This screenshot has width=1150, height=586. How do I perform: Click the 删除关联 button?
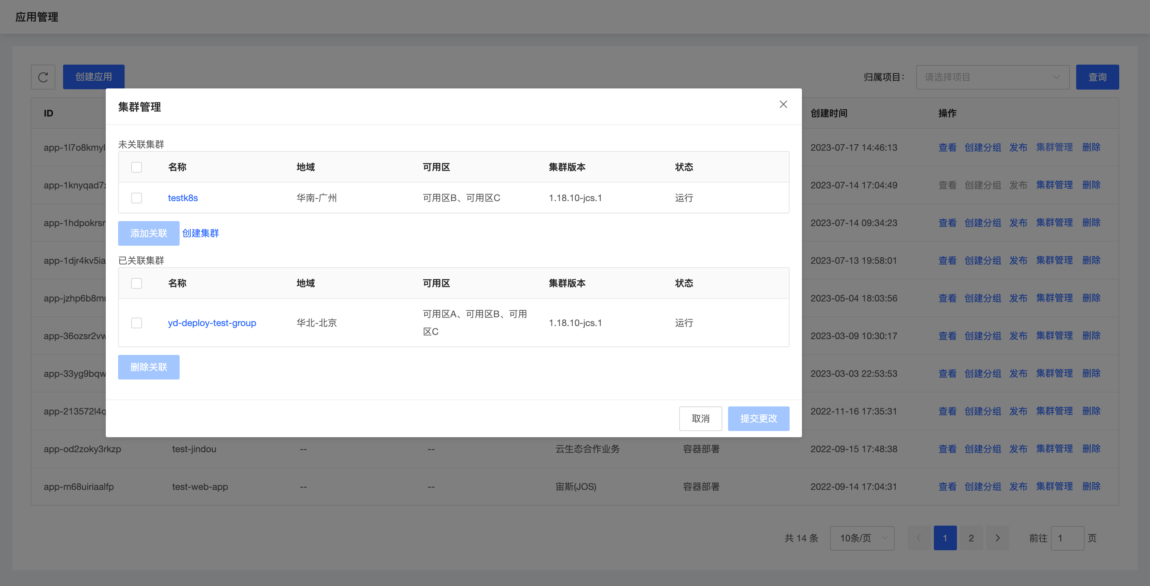(149, 367)
